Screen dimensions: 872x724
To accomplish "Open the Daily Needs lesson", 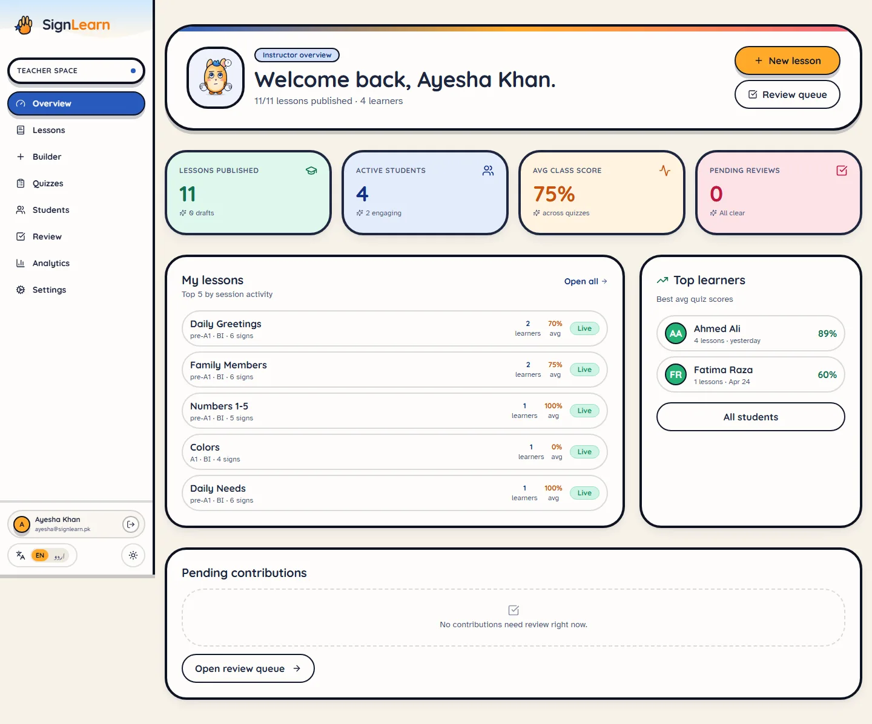I will 395,493.
